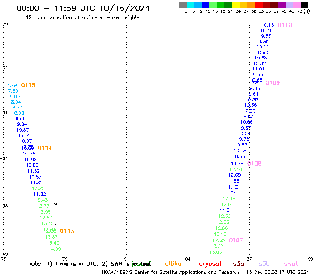Click the pink swatch in the color scale
The image size is (314, 276).
pyautogui.click(x=297, y=5)
